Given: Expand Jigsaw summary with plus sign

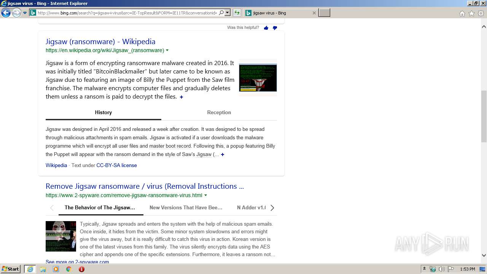Looking at the screenshot, I should coord(181,97).
